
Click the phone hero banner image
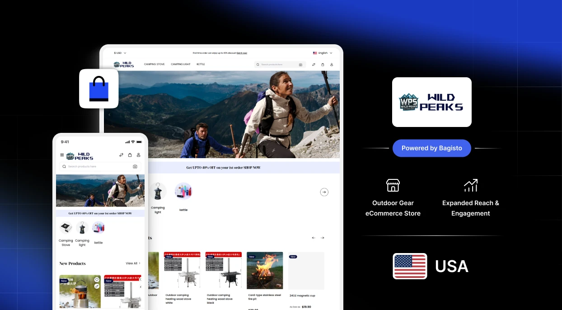tap(100, 191)
